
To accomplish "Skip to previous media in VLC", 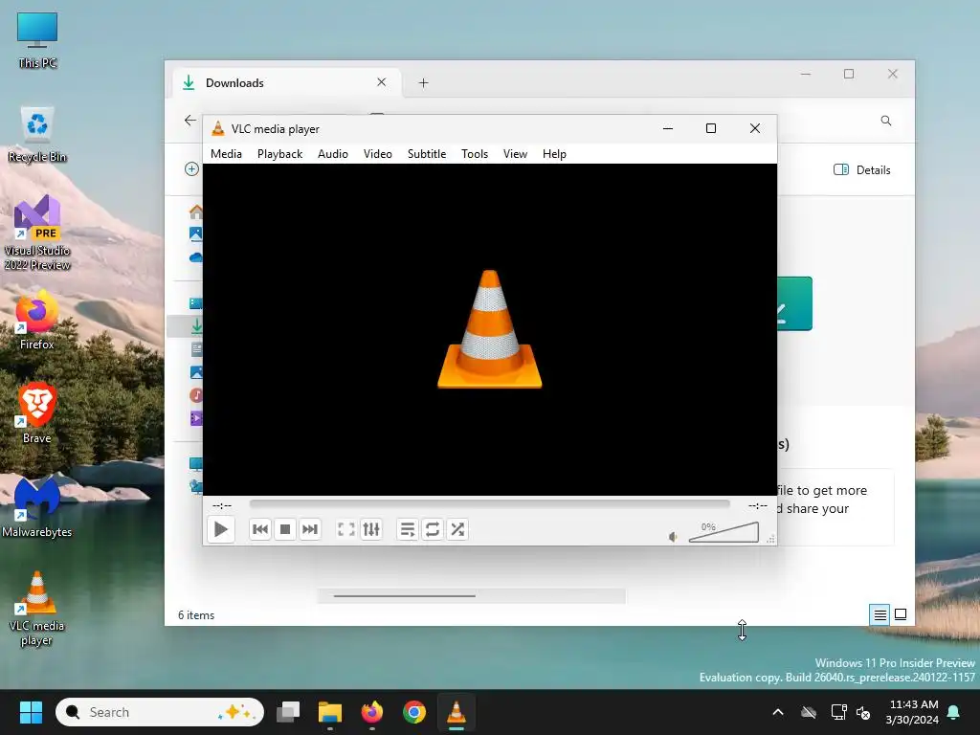I will click(260, 529).
